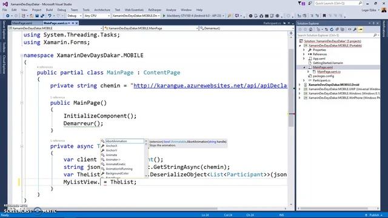This screenshot has width=388, height=218.
Task: Expand the XamarinDevDaysDakar.MOBILE.UWP project
Action: [x=299, y=89]
